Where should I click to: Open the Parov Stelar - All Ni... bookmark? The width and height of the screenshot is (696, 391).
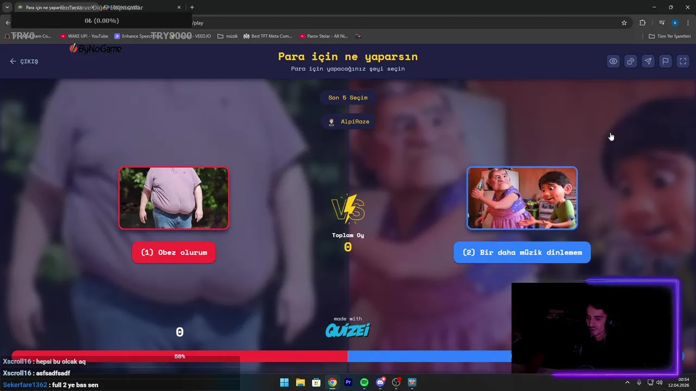click(x=324, y=36)
